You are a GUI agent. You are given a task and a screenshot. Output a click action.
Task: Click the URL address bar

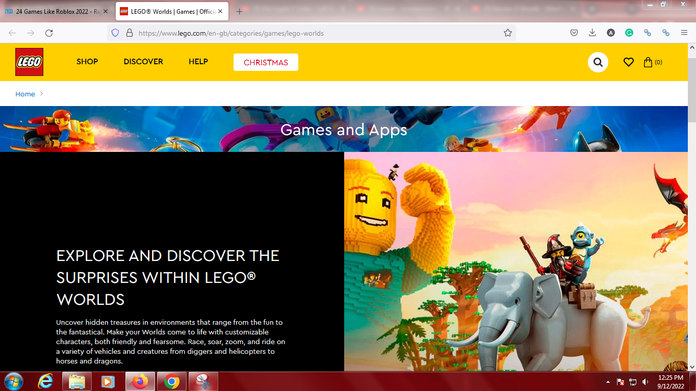click(311, 33)
